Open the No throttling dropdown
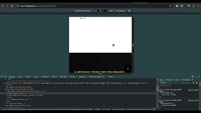Viewport: 201px width, 113px height. click(121, 11)
